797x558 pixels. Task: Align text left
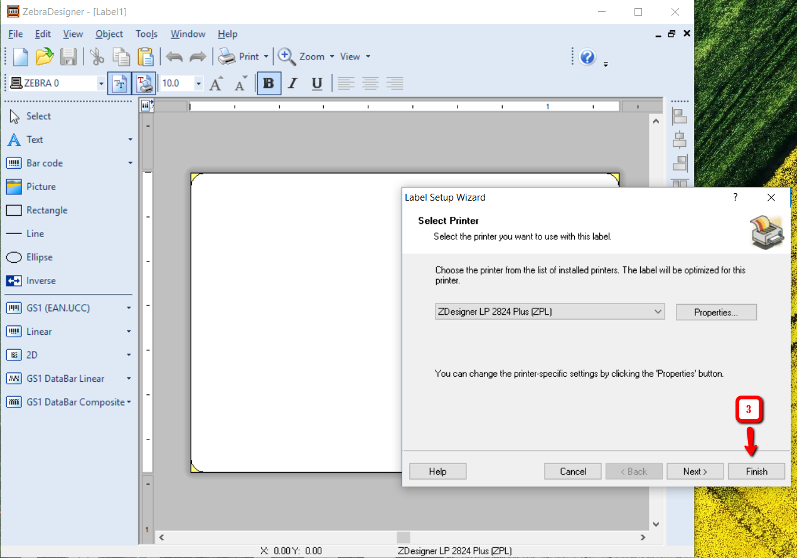[346, 83]
